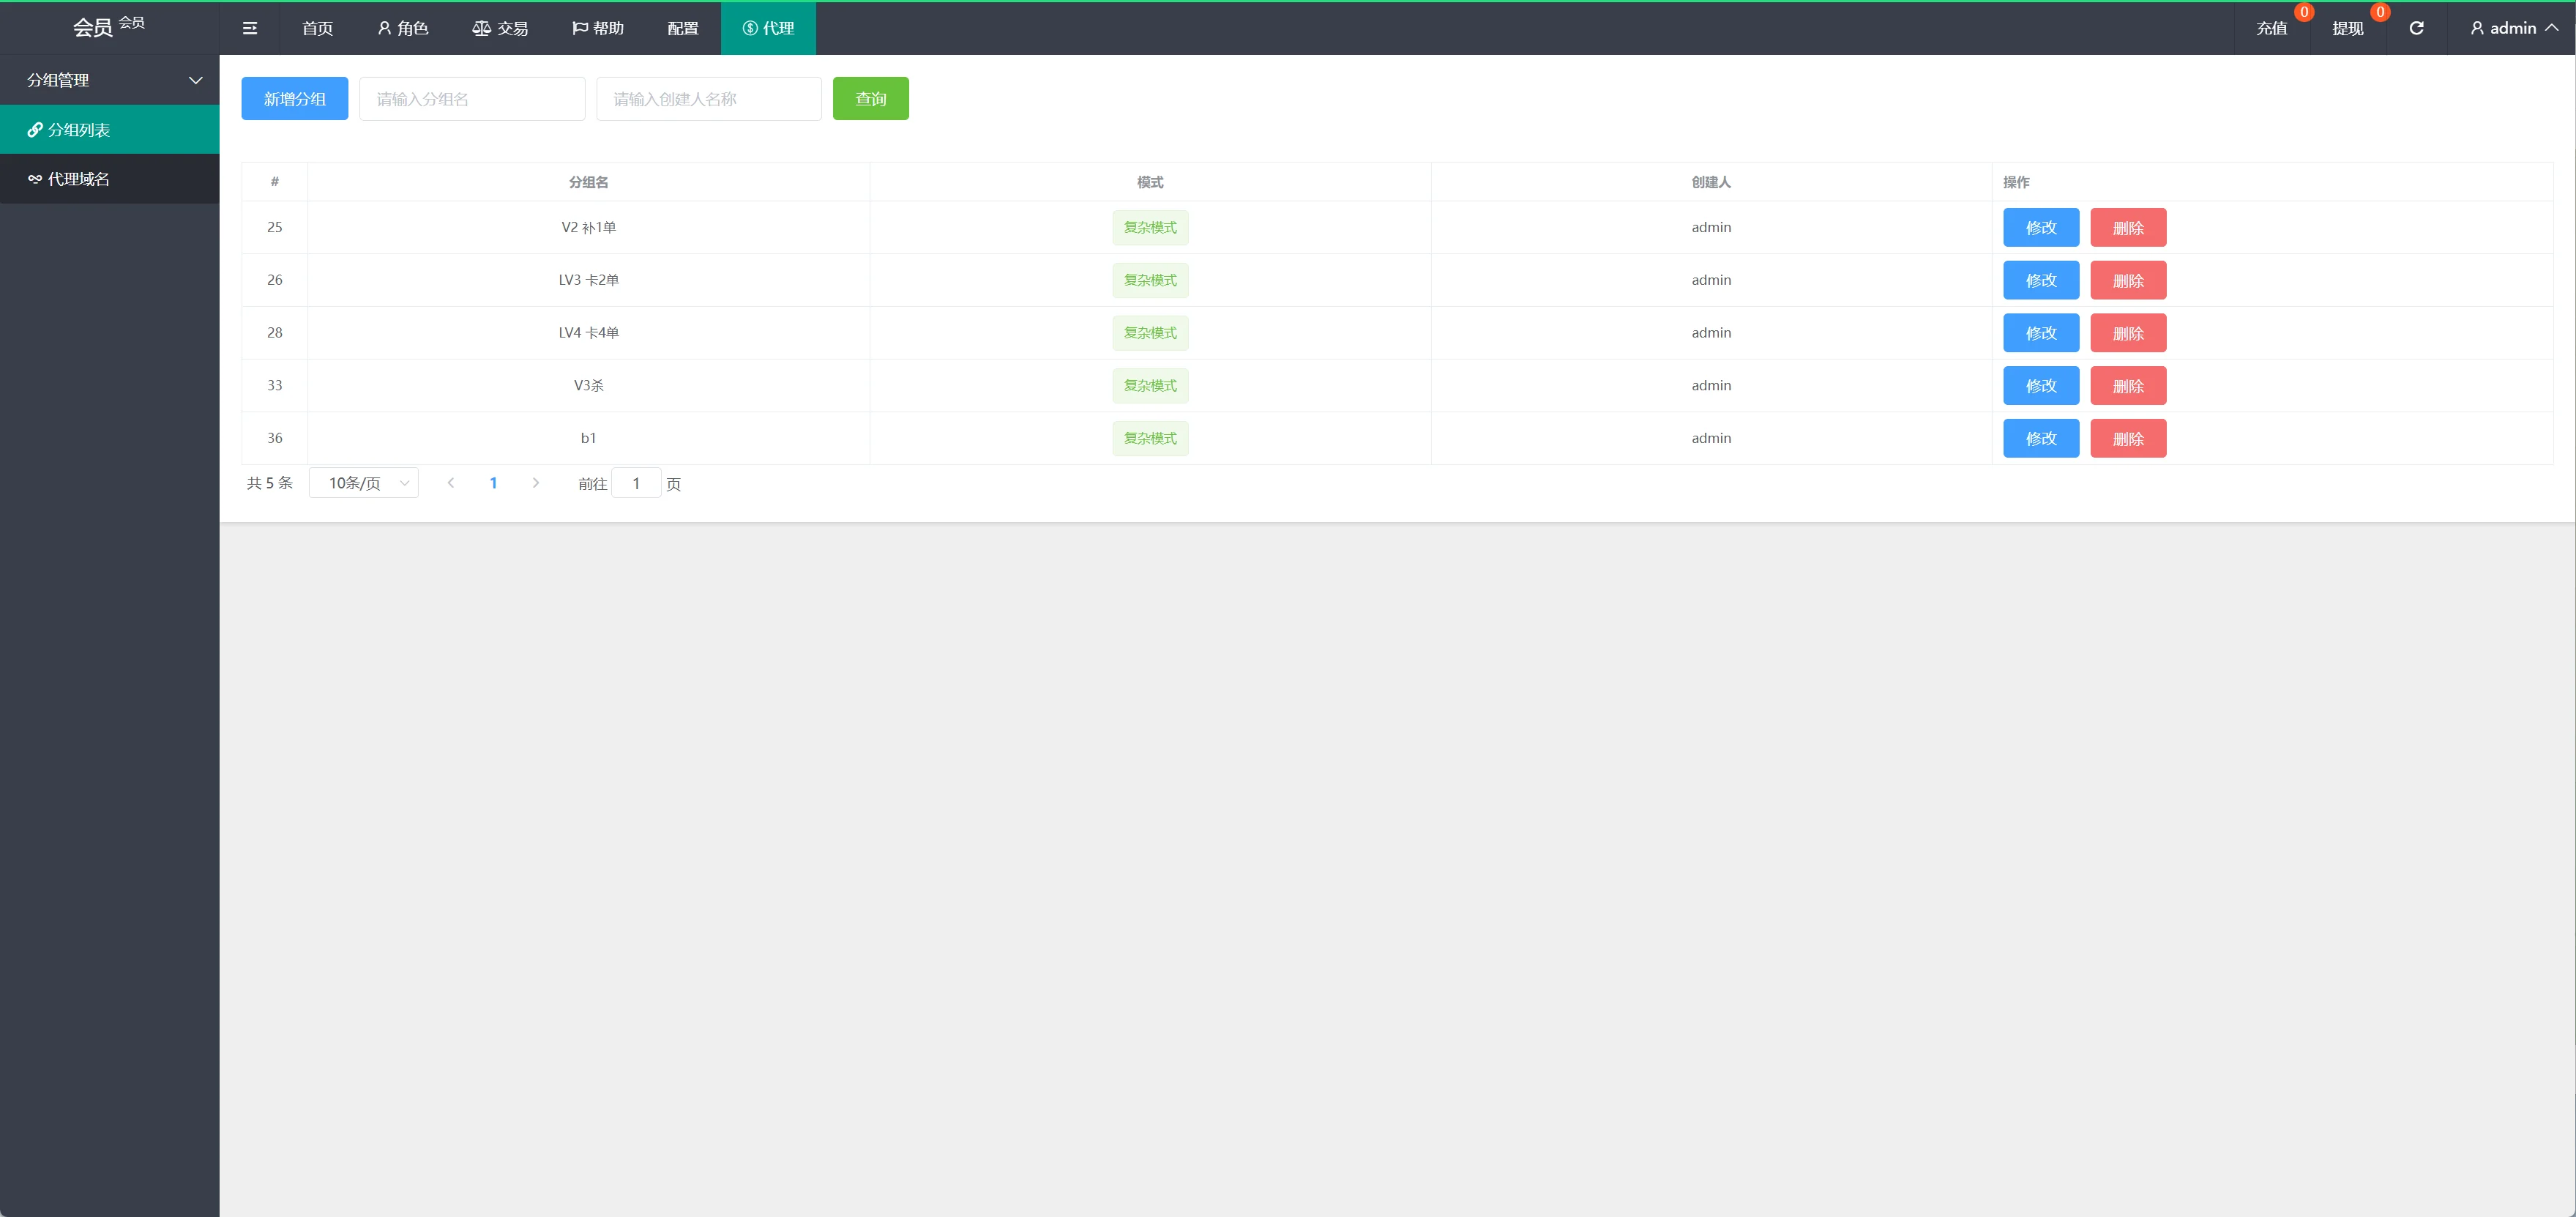Screen dimensions: 2576x1217
Task: Expand the admin user menu
Action: pos(2513,28)
